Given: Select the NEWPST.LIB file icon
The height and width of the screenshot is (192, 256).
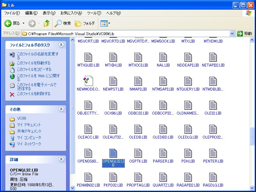Looking at the screenshot, I should pos(113,81).
